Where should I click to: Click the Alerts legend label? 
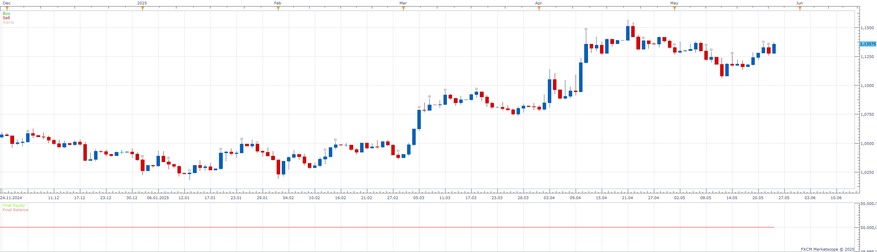8,22
